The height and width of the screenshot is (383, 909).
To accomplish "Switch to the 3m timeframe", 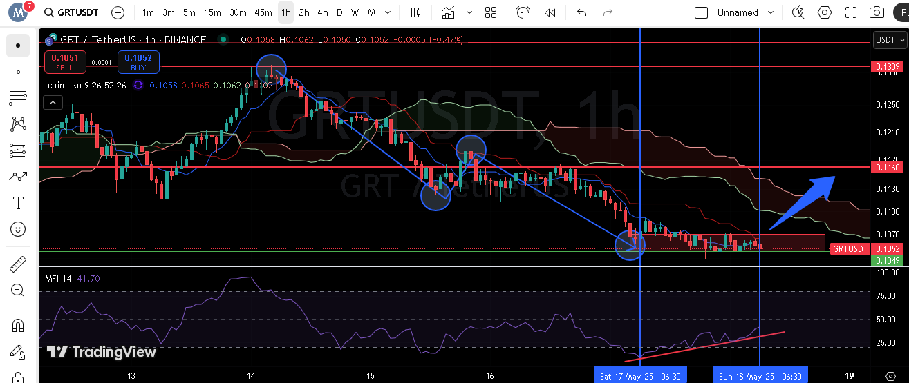I will 169,12.
